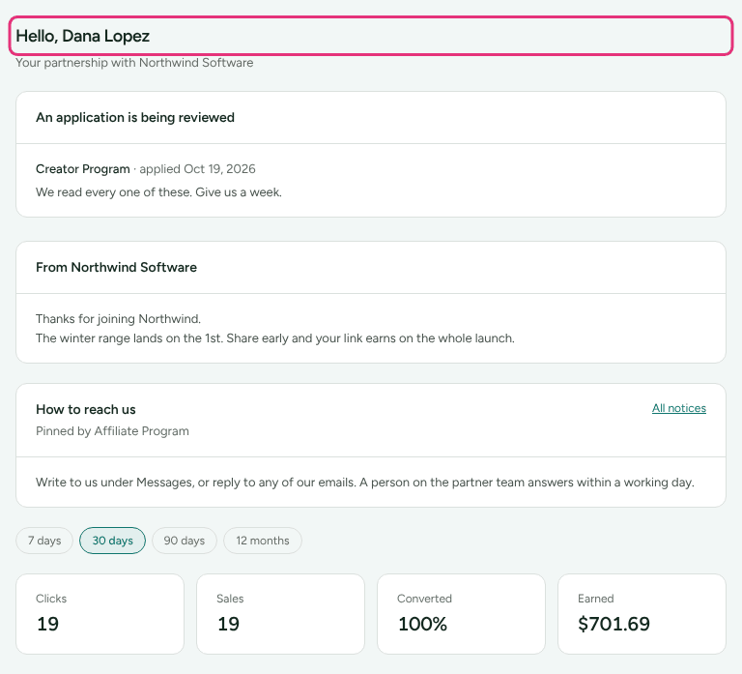Open the Clicks stat card

pos(100,614)
